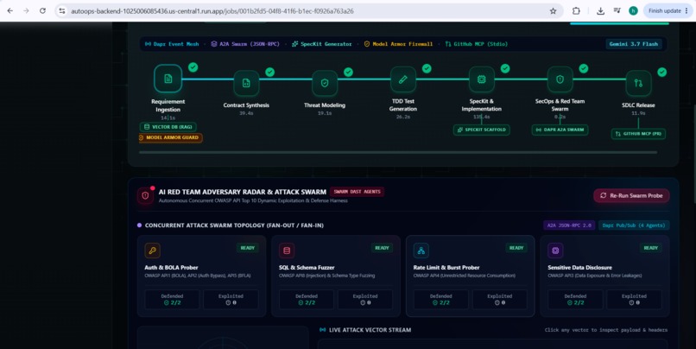The height and width of the screenshot is (349, 696).
Task: Open site information icon in address bar
Action: pyautogui.click(x=62, y=10)
